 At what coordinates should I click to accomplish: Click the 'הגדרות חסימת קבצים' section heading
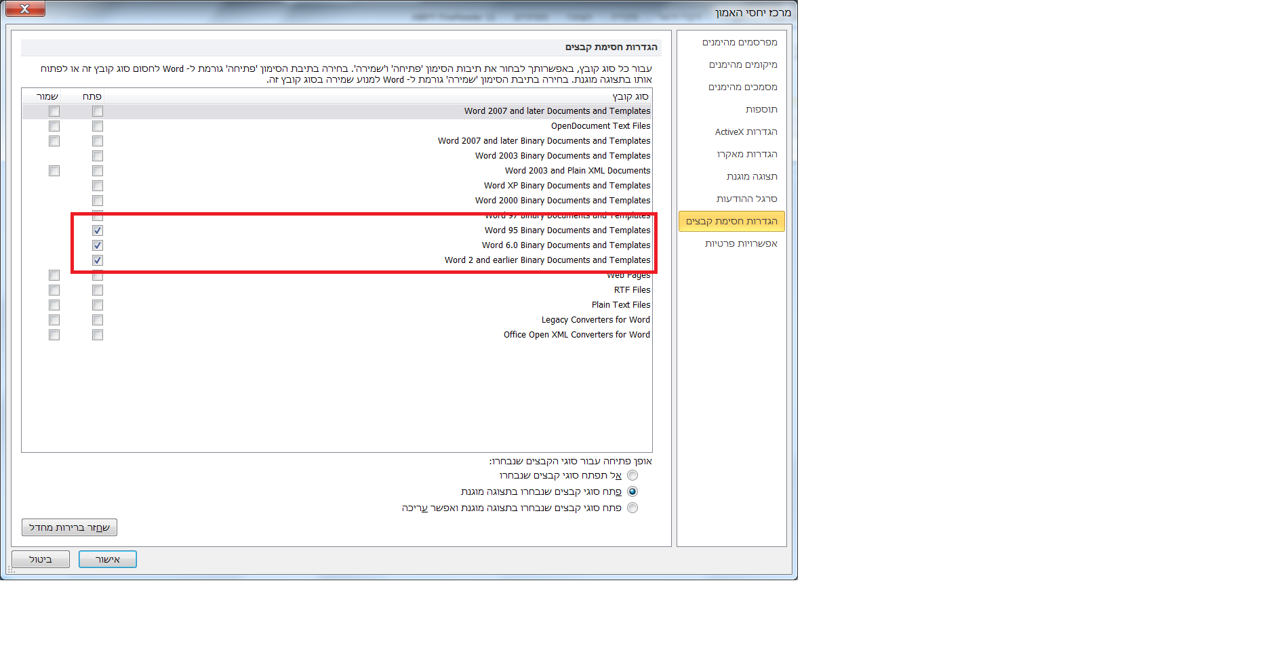[x=611, y=47]
